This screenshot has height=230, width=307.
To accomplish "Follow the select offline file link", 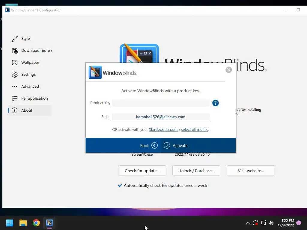I will (195, 129).
